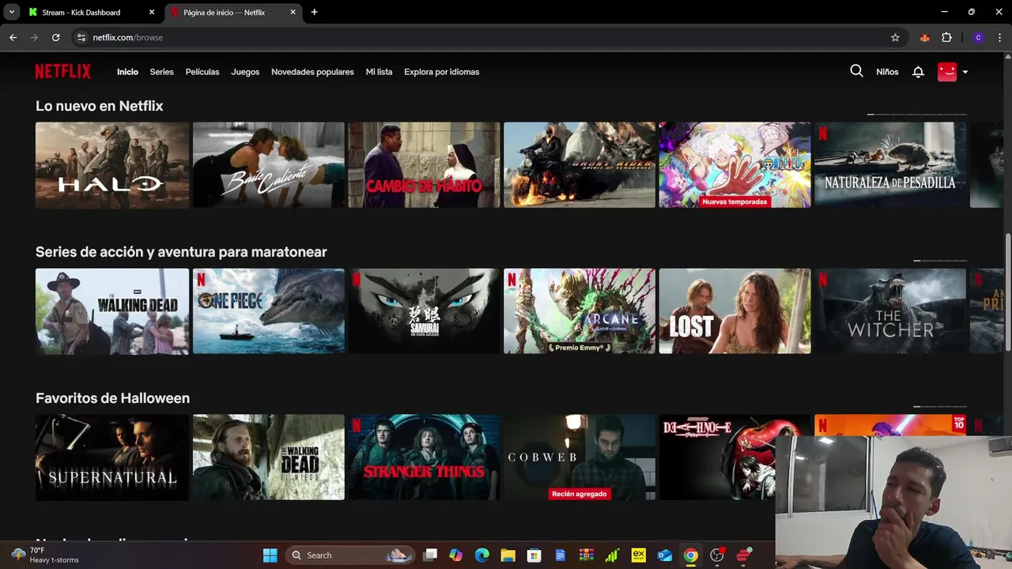Image resolution: width=1012 pixels, height=569 pixels.
Task: Click Series de acción y aventura para maratonear
Action: click(181, 252)
